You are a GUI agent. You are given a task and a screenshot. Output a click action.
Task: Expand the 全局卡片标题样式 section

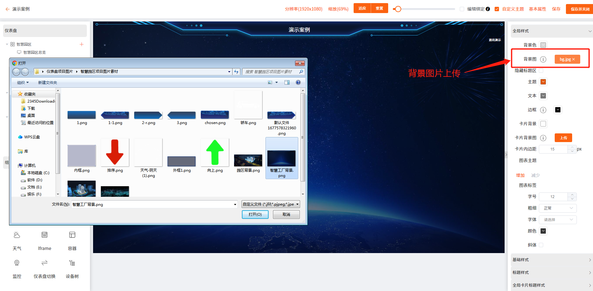pos(552,285)
